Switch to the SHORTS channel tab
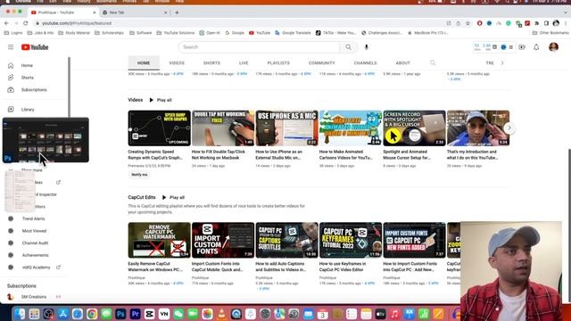This screenshot has height=321, width=571. pyautogui.click(x=211, y=63)
